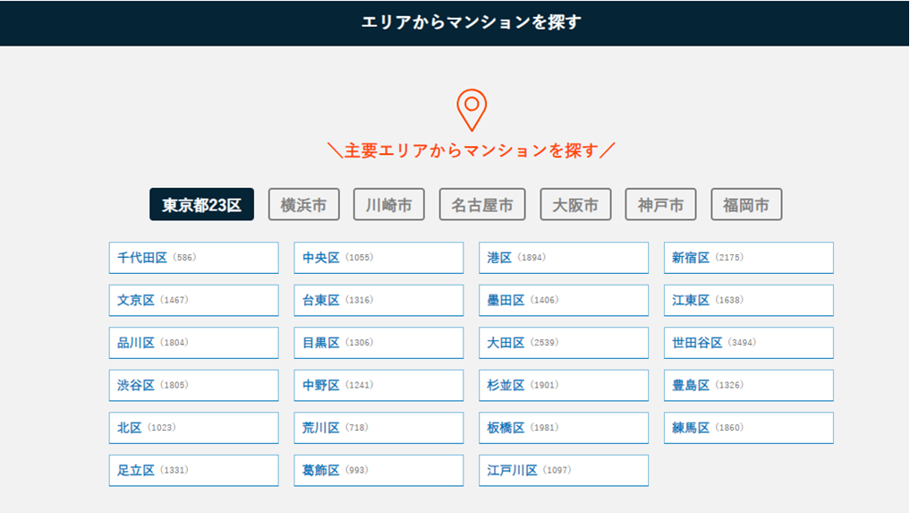
Task: Click the orange map pin icon
Action: pyautogui.click(x=472, y=110)
